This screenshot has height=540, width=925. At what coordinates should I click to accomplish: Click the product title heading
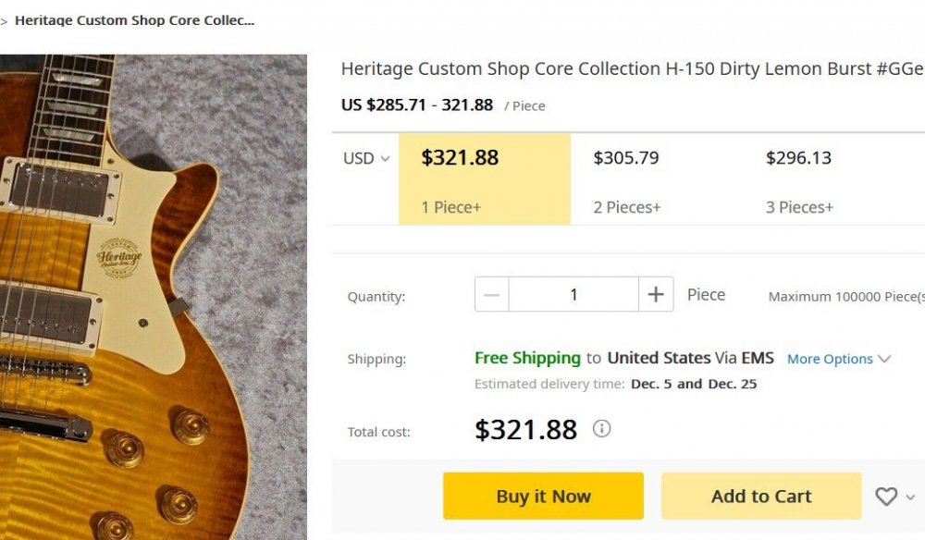[632, 69]
